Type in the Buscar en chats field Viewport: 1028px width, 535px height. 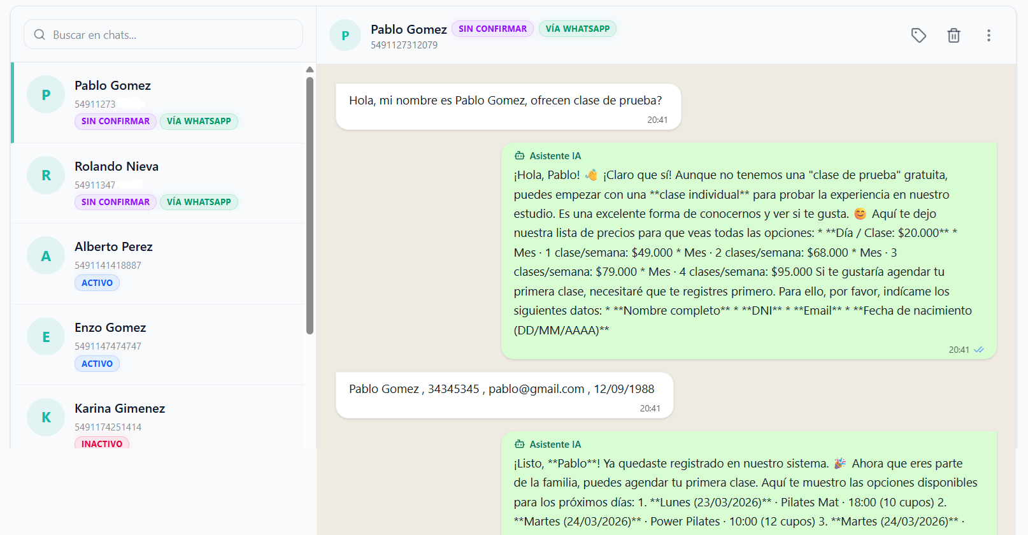click(x=172, y=35)
